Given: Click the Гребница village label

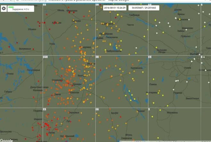Looking at the screenshot, I should (134, 15).
